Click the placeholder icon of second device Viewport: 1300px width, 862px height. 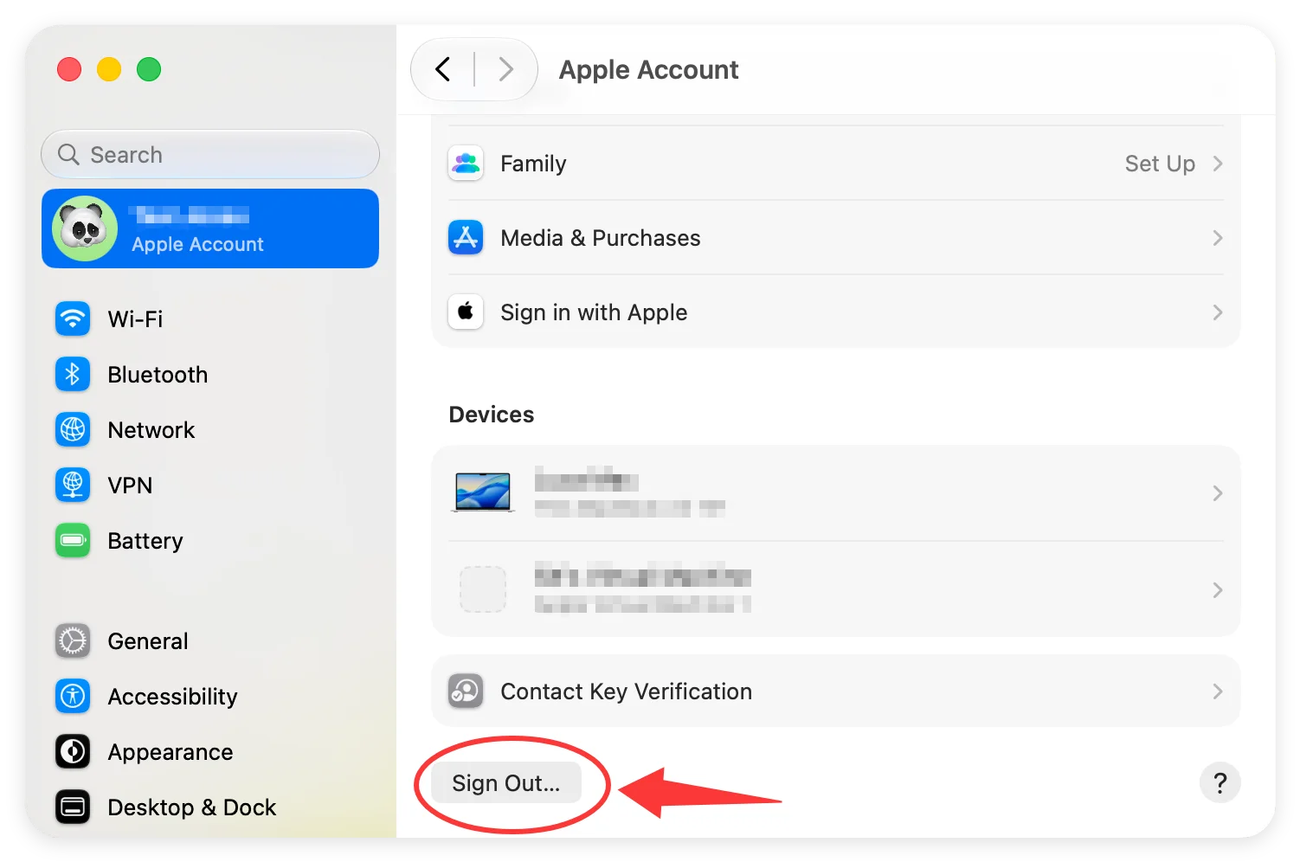point(483,589)
